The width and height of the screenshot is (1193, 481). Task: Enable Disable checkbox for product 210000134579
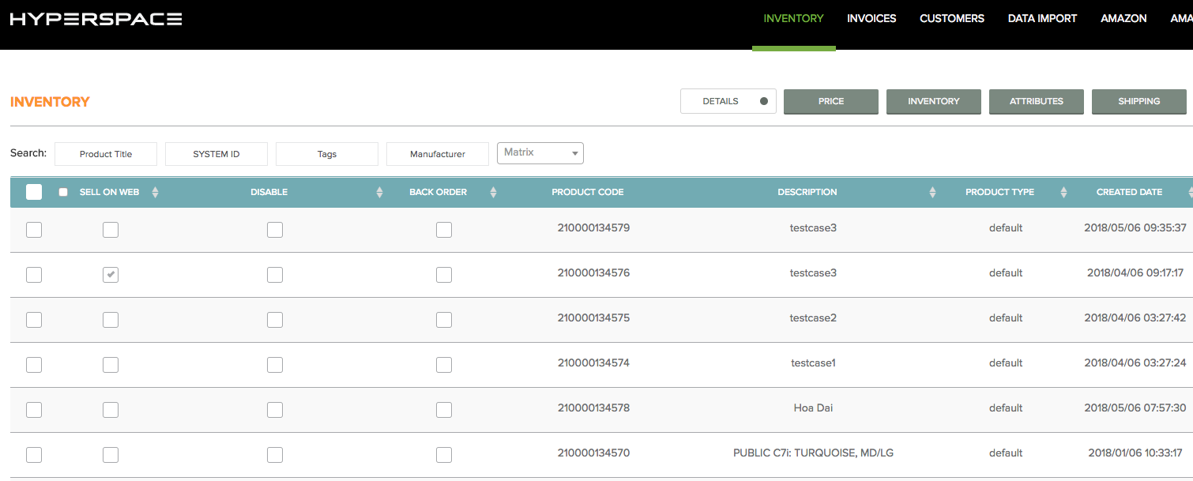[x=275, y=230]
